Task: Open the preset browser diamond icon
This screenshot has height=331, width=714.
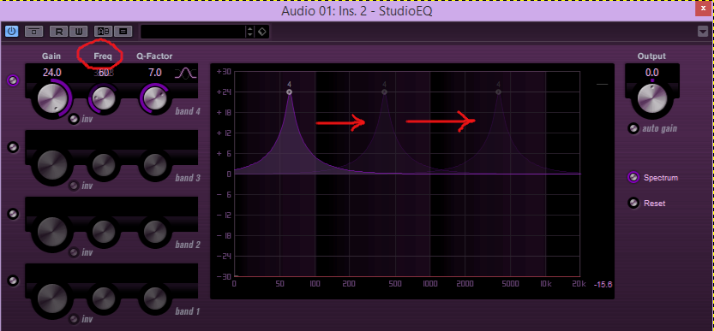Action: pos(262,32)
